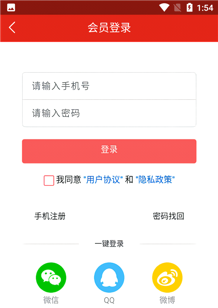Viewport: 218px width, 308px height.
Task: Tap the Wi-Fi signal icon
Action: (164, 7)
